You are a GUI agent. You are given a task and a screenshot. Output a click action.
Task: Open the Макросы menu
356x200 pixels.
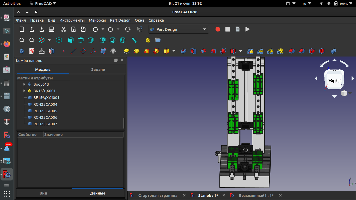point(97,20)
